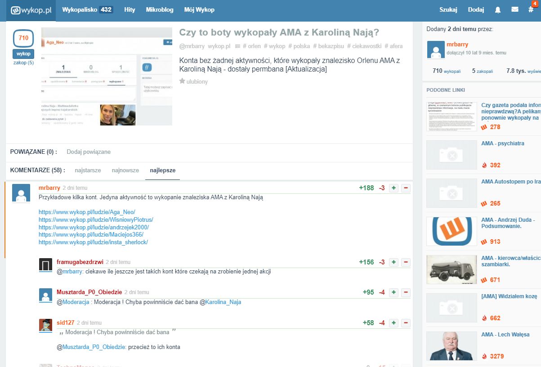Image resolution: width=541 pixels, height=367 pixels.
Task: Click Musztarda_P0_Obiedzie's avatar icon
Action: [45, 295]
